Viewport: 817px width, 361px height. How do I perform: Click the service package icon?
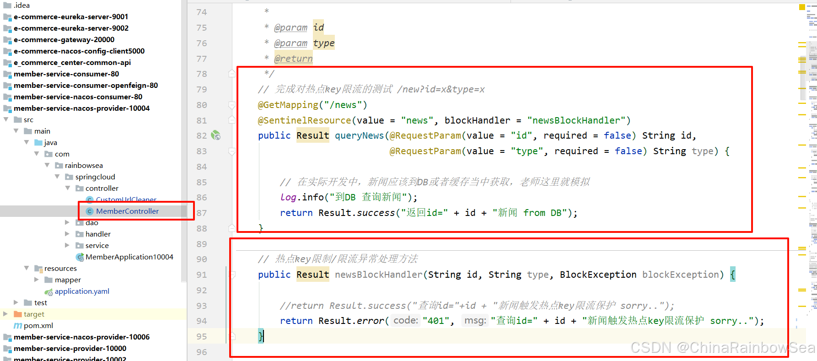click(80, 246)
